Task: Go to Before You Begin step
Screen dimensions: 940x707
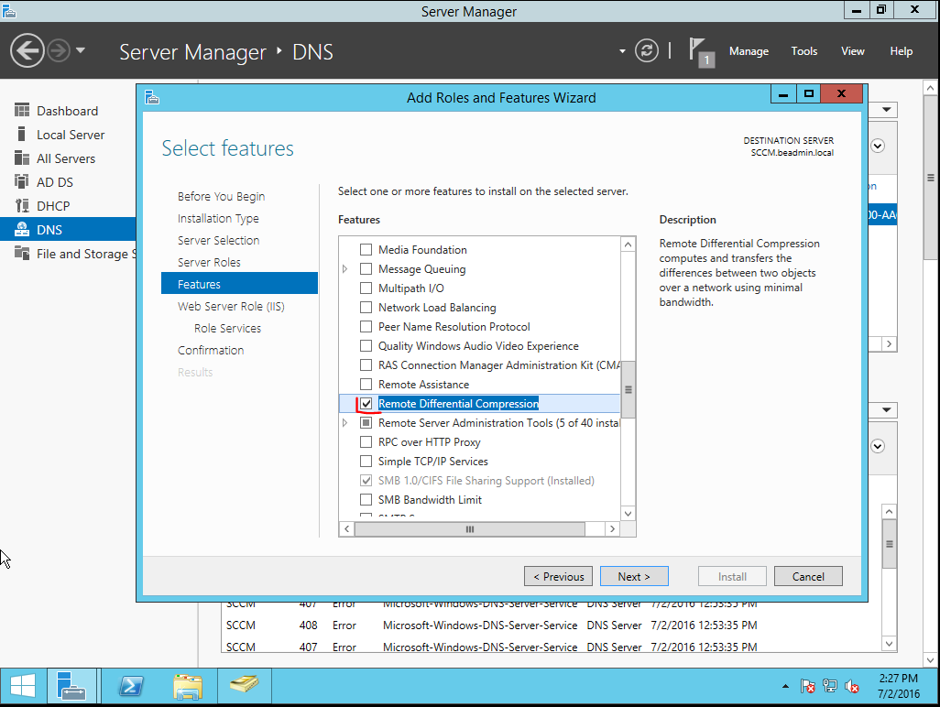Action: click(x=221, y=197)
